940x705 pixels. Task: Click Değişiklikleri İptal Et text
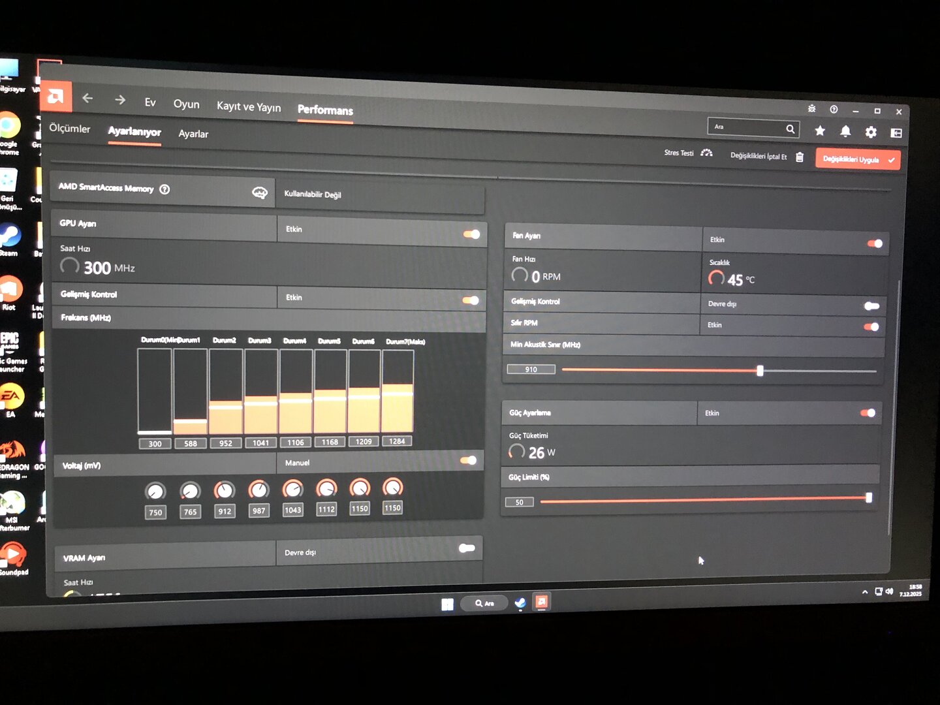[759, 157]
